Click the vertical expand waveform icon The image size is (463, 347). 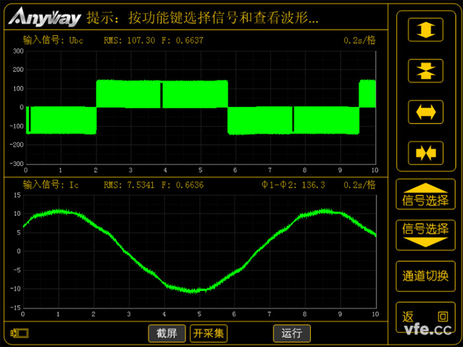425,30
